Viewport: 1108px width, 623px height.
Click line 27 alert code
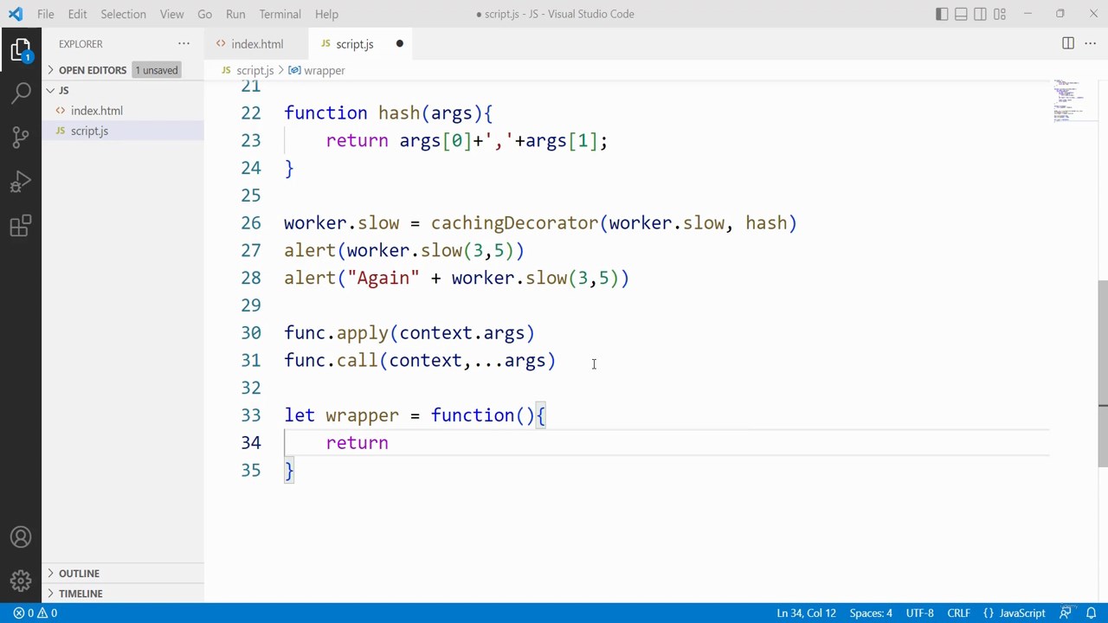point(404,251)
